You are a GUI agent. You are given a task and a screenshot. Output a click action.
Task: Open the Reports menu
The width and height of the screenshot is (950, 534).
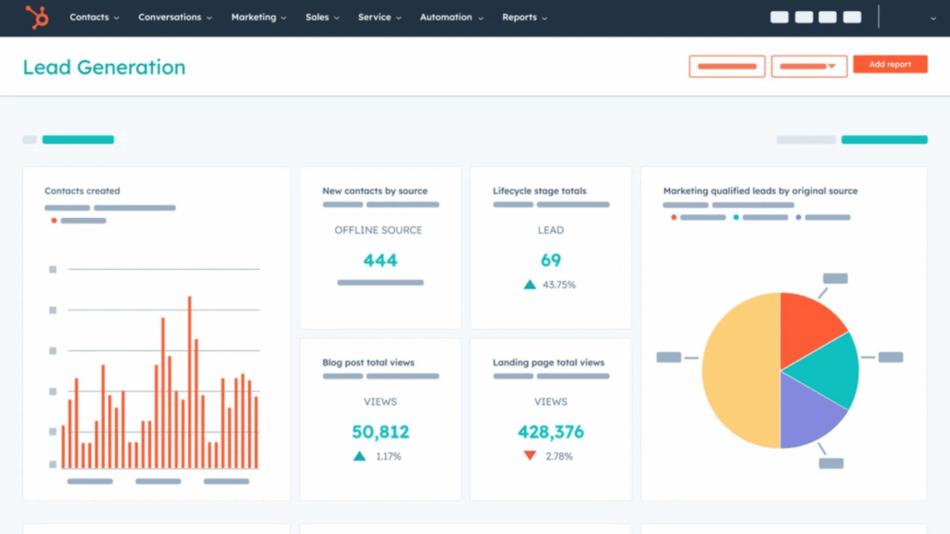524,18
